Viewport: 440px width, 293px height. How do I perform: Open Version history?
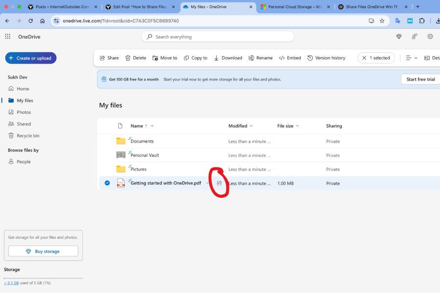pyautogui.click(x=327, y=58)
